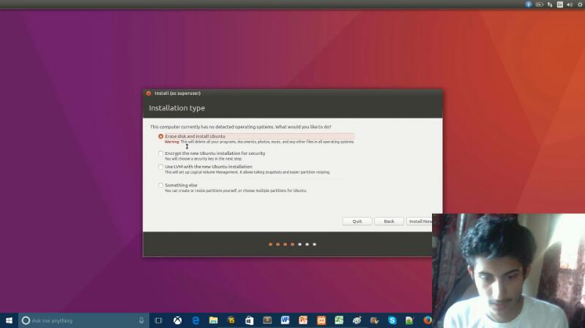Open the Xbox app from taskbar
The width and height of the screenshot is (585, 328).
178,321
